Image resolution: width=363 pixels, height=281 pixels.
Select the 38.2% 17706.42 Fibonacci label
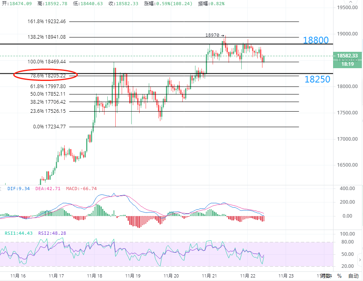[x=48, y=102]
